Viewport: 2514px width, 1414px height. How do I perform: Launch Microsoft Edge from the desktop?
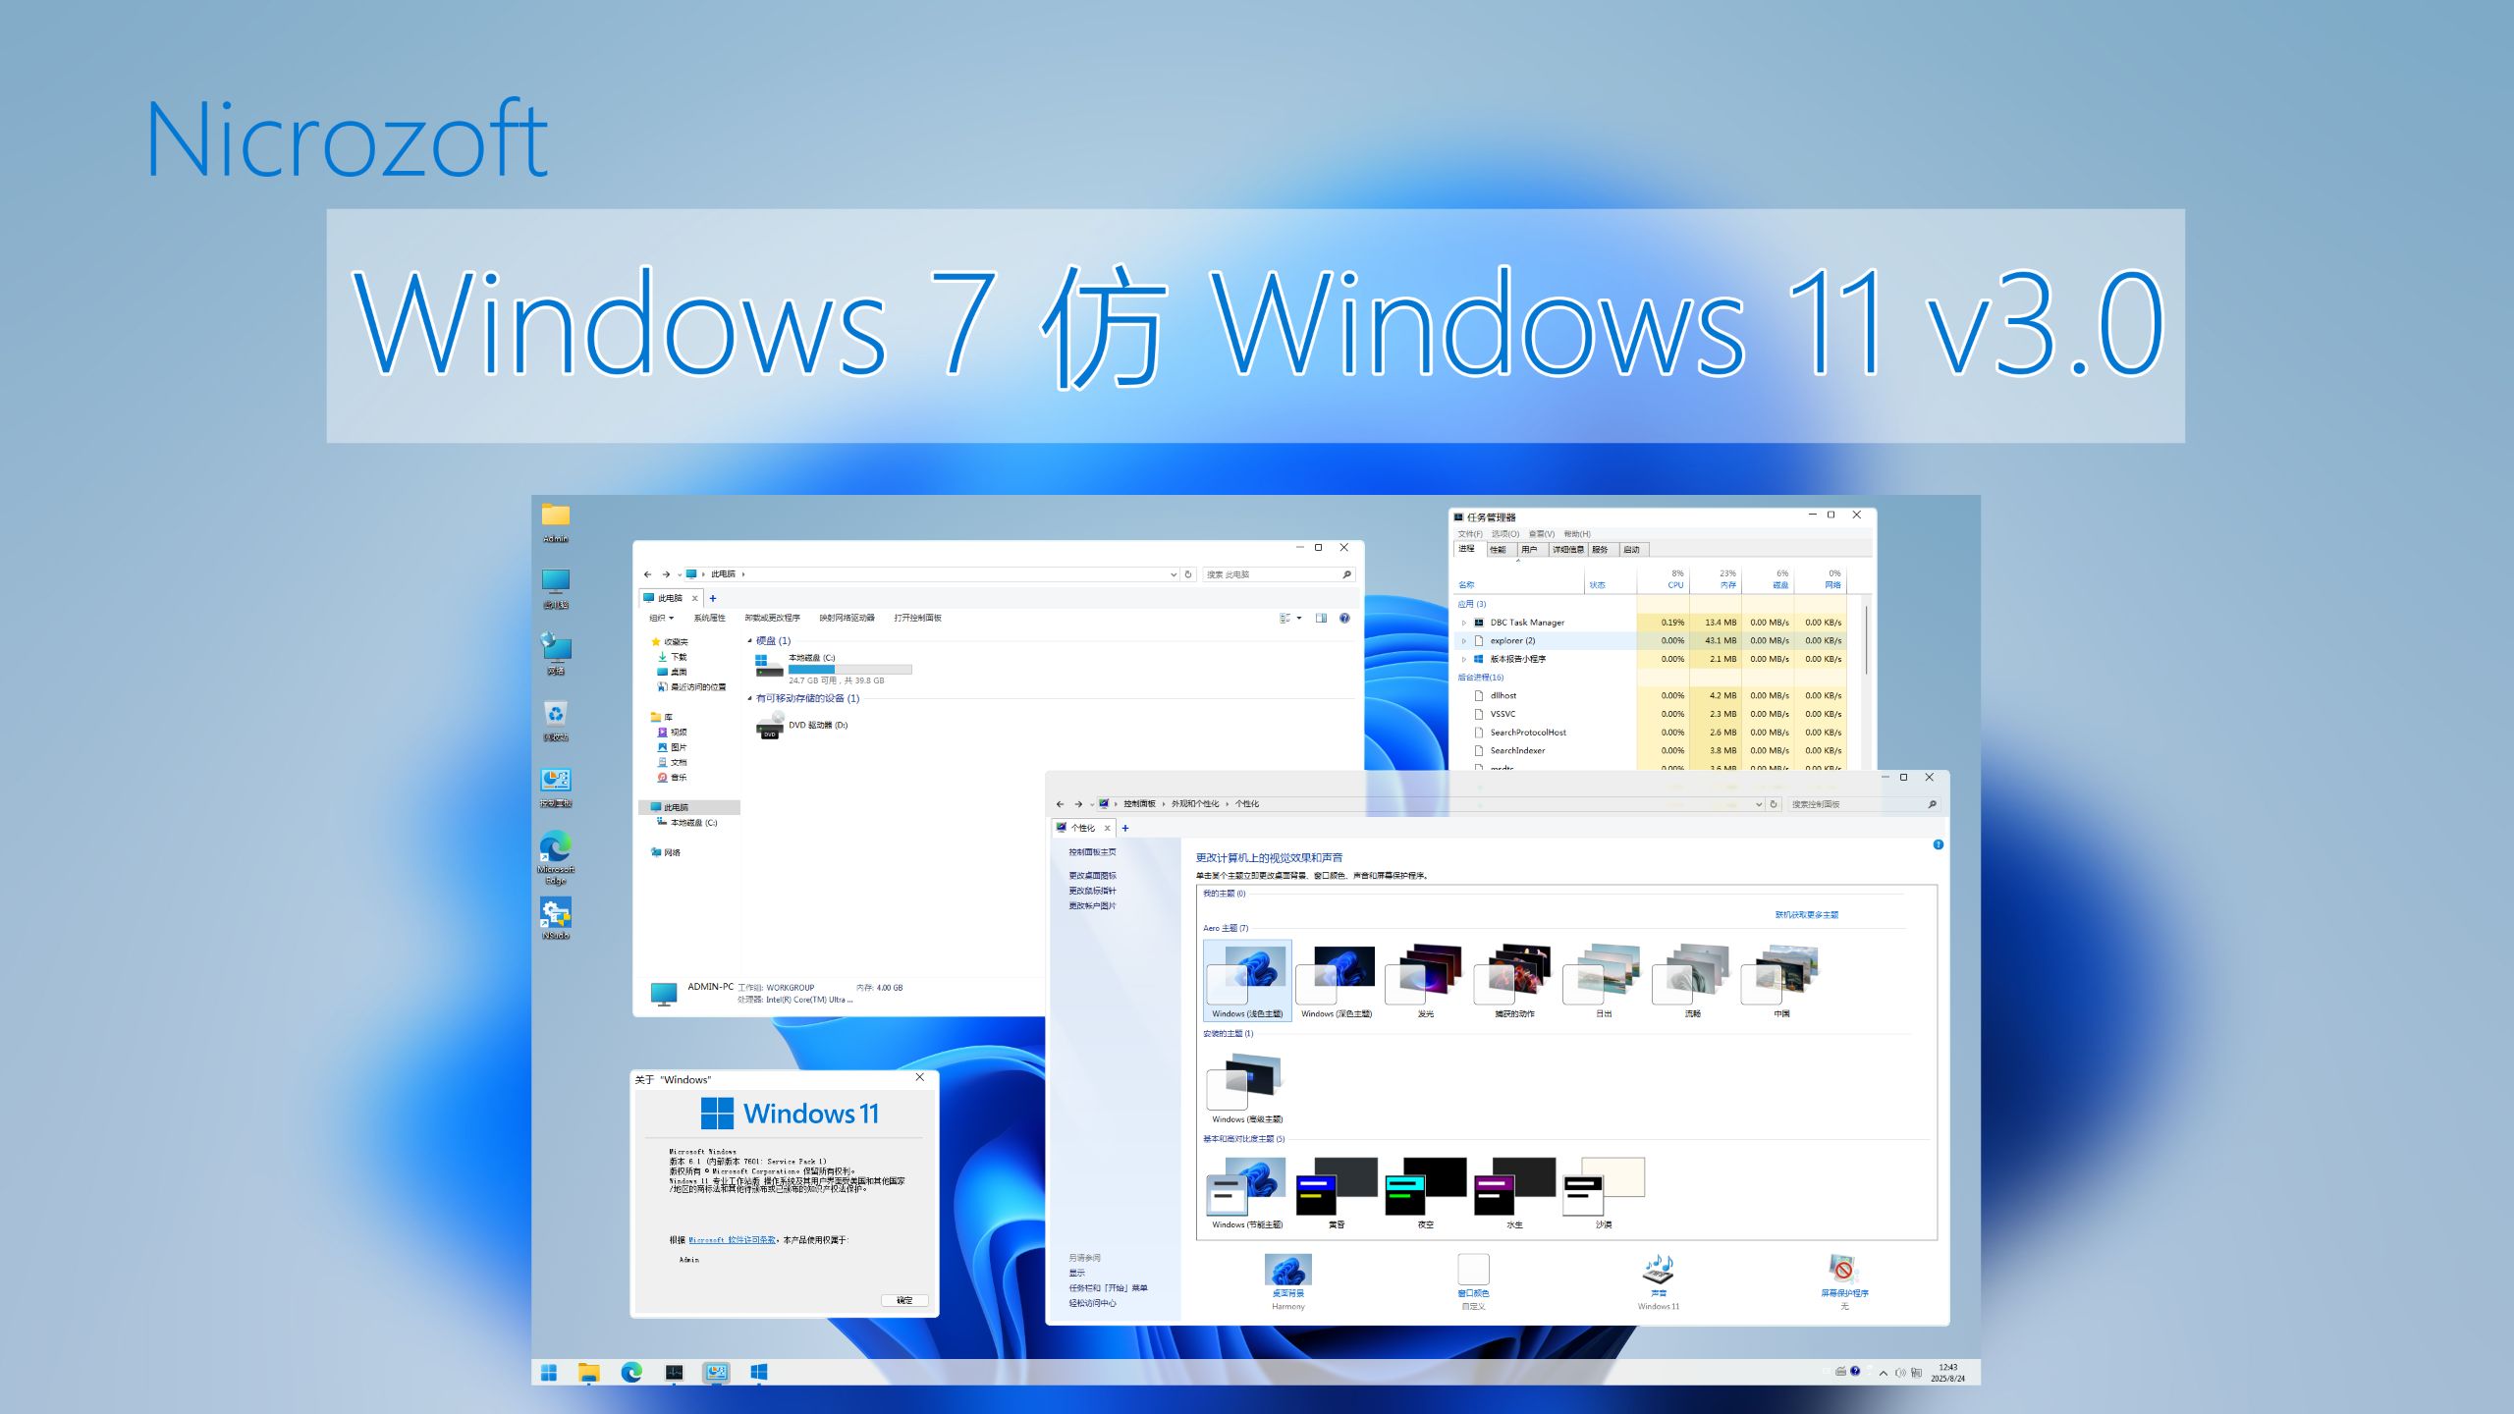[x=555, y=855]
